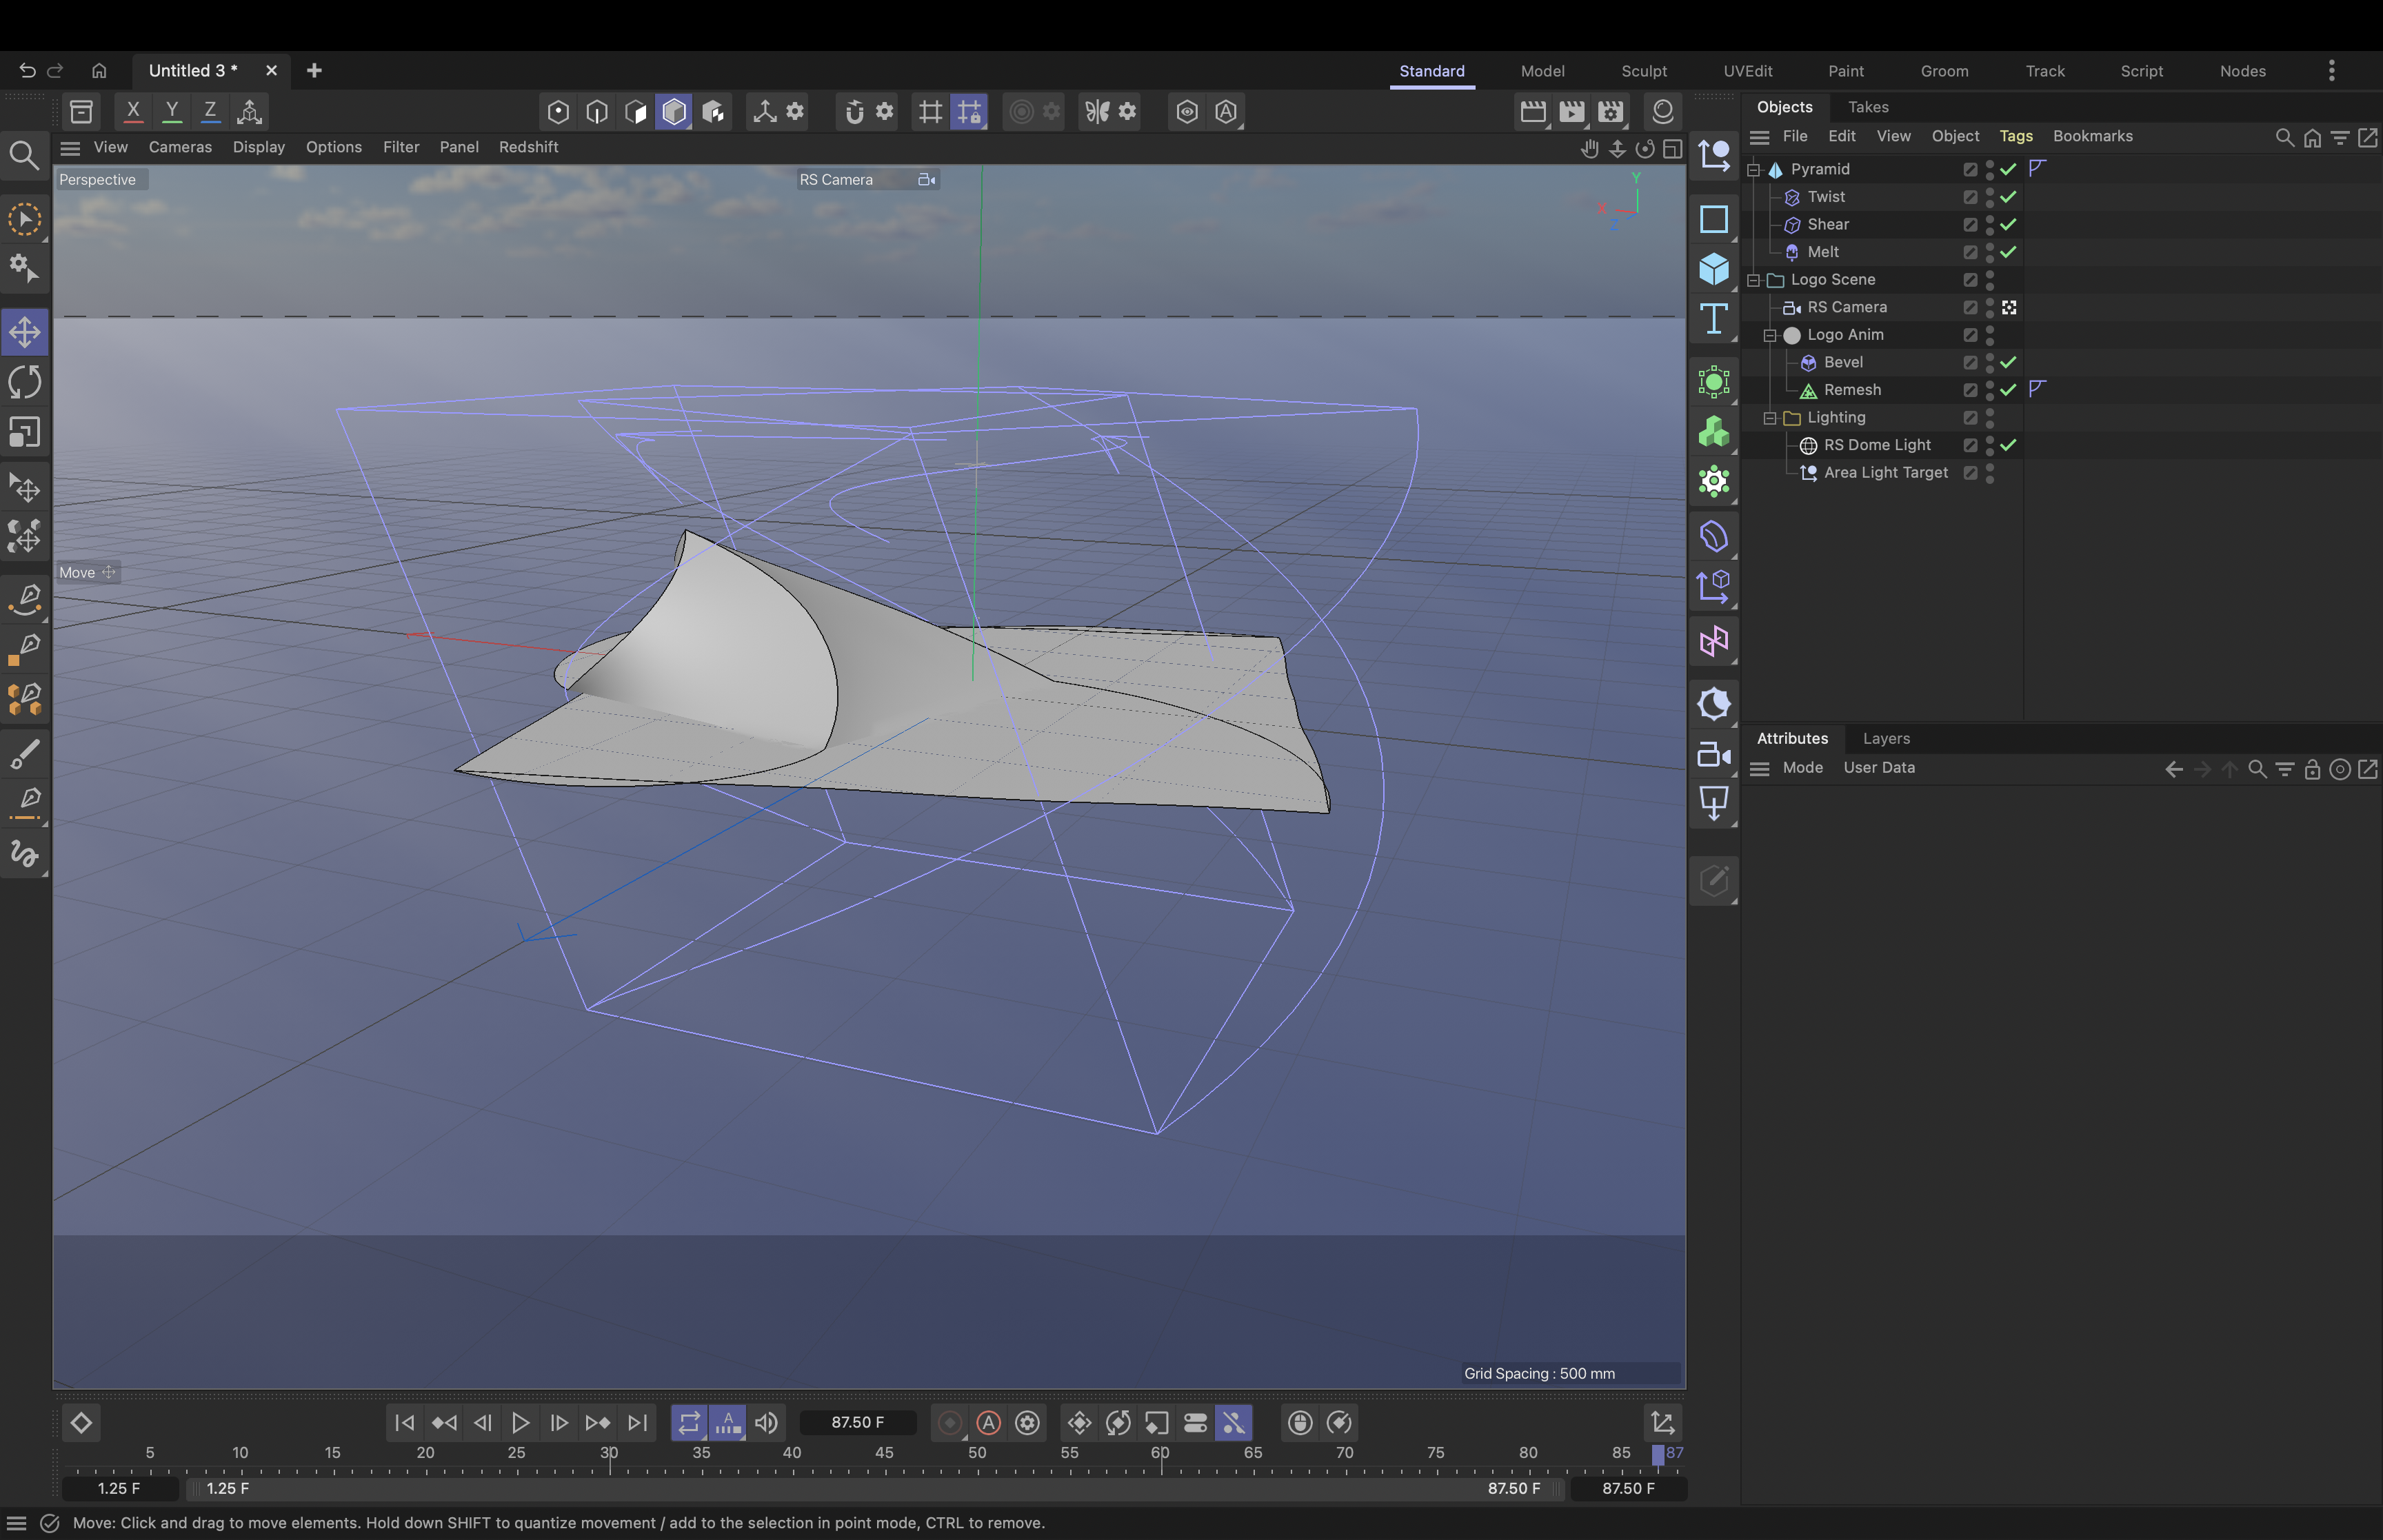Toggle RS Dome Light enabled checkmark

(2008, 445)
